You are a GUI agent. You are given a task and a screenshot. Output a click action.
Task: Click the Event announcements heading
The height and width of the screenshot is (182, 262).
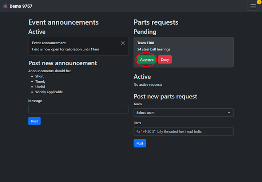point(63,22)
